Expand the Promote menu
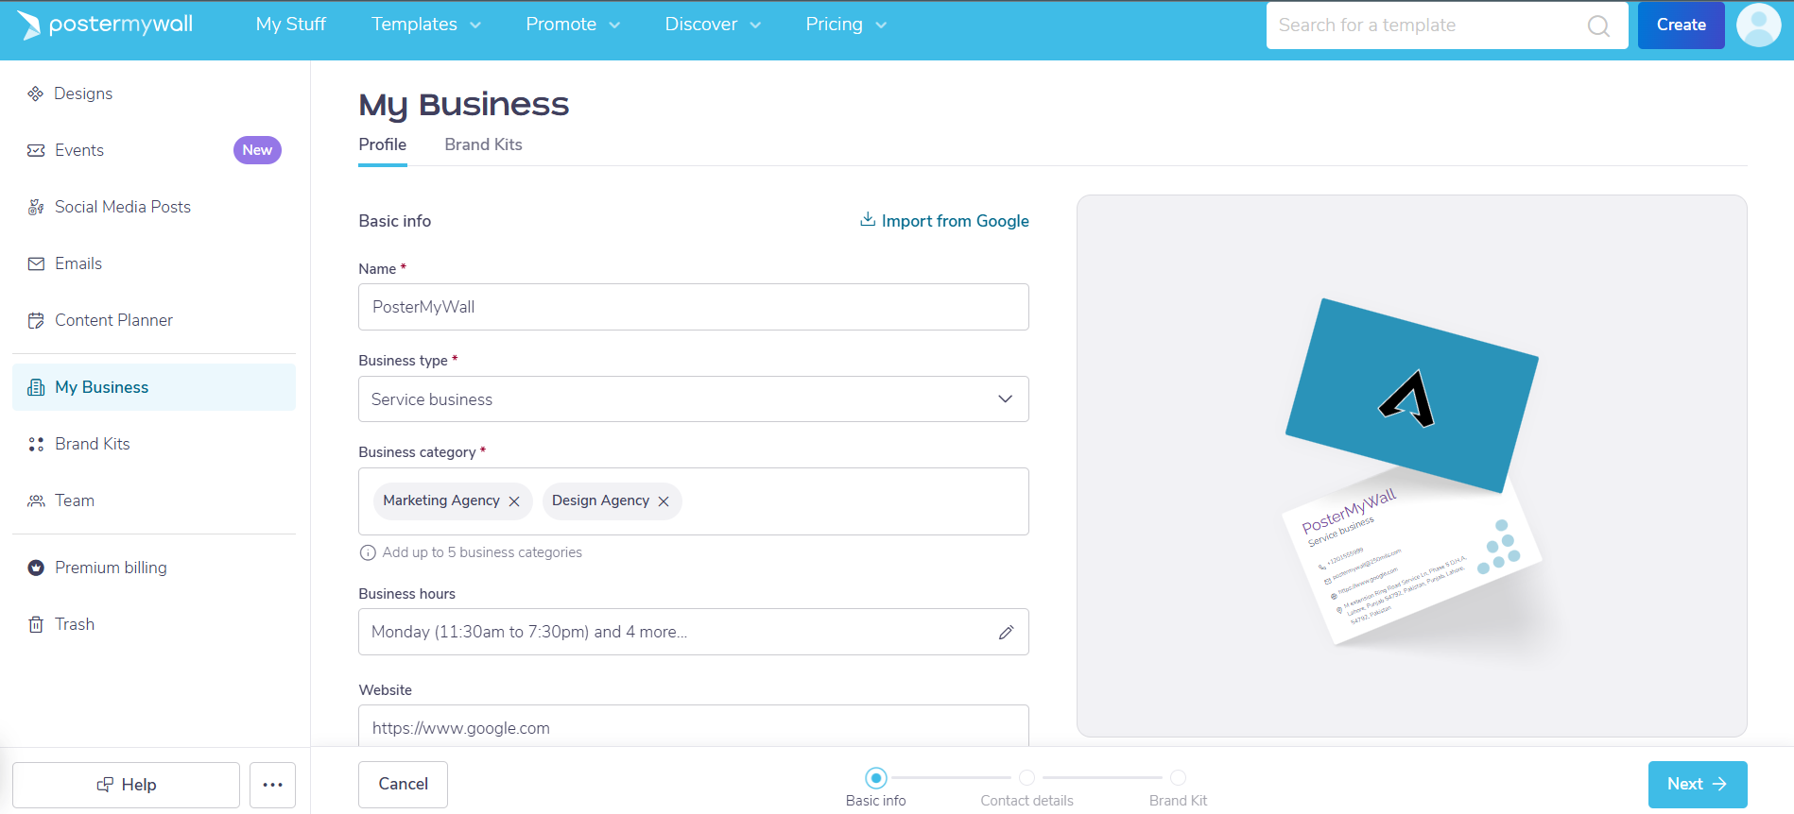Screen dimensions: 1794x814 click(573, 25)
